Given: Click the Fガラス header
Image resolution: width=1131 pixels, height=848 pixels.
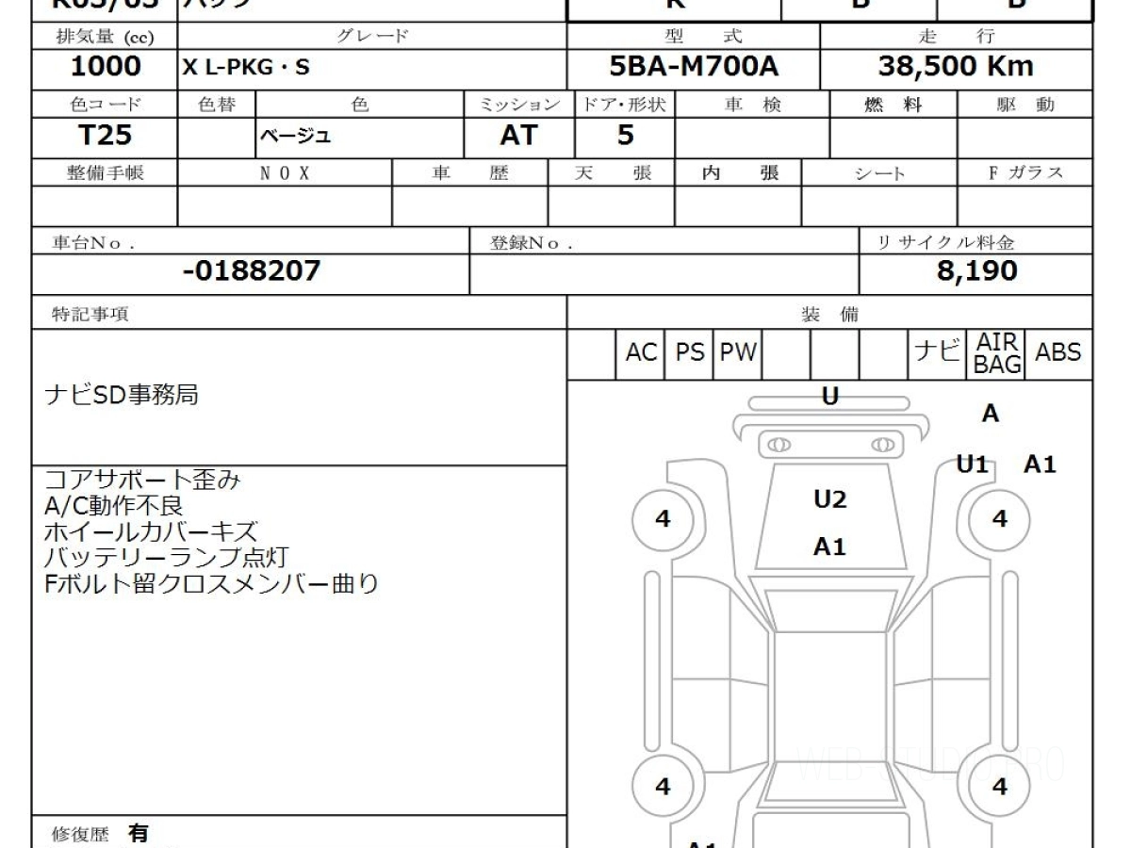Looking at the screenshot, I should (1025, 173).
